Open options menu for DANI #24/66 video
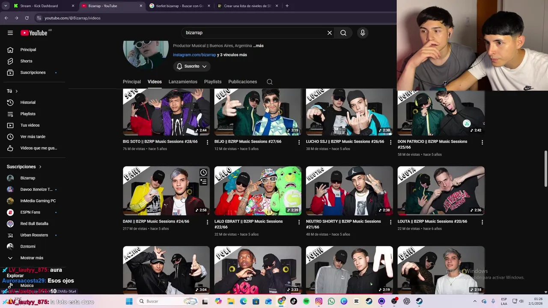The height and width of the screenshot is (308, 548). pos(207,222)
